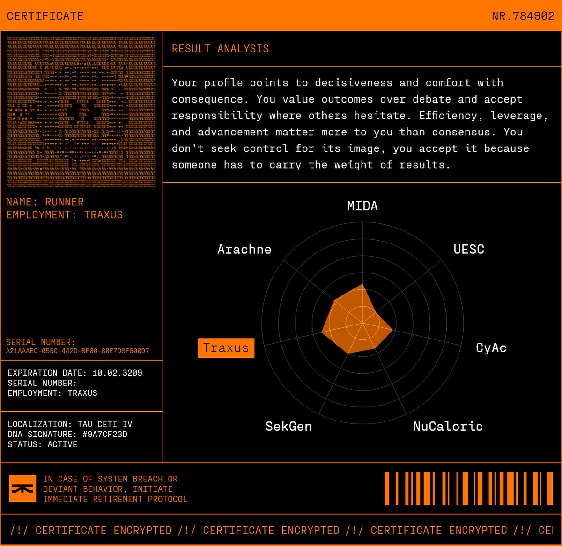Click the orange Traxus logo icon
This screenshot has width=562, height=546.
tap(22, 488)
